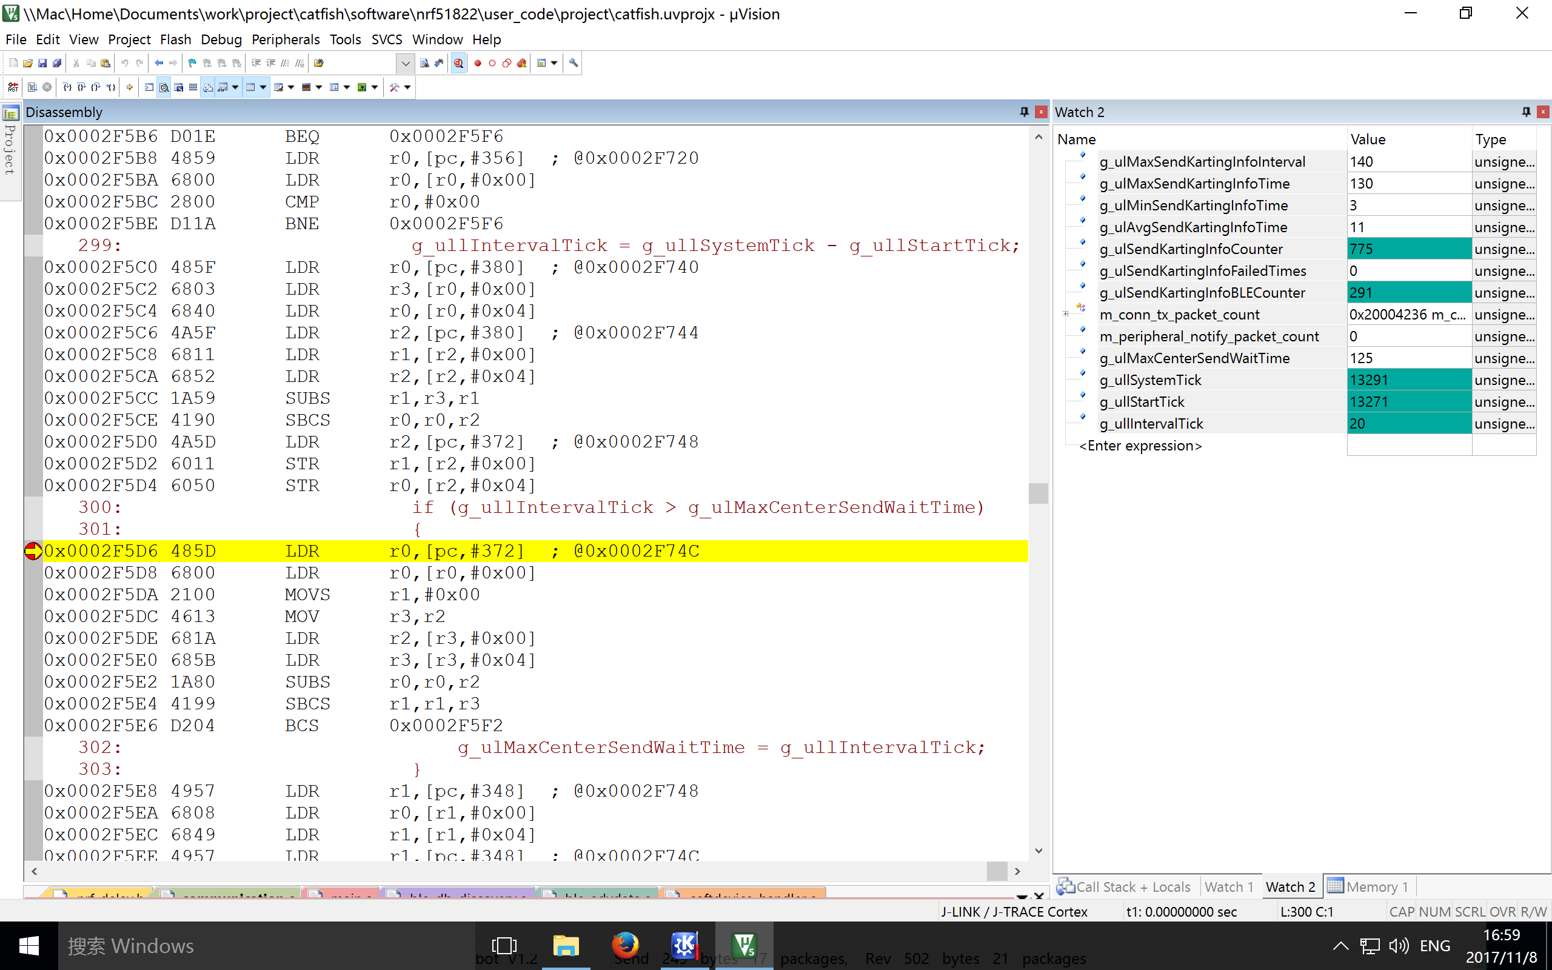Toggle the Registers Window button
The width and height of the screenshot is (1552, 970).
[193, 87]
